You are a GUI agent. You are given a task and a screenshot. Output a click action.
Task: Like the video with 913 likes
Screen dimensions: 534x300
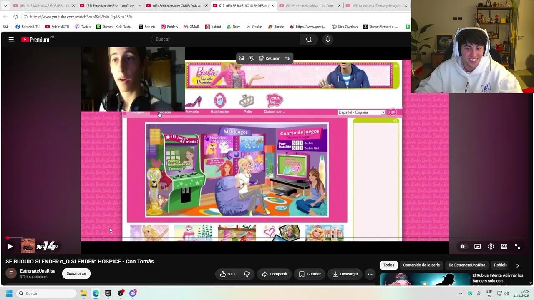pyautogui.click(x=228, y=274)
